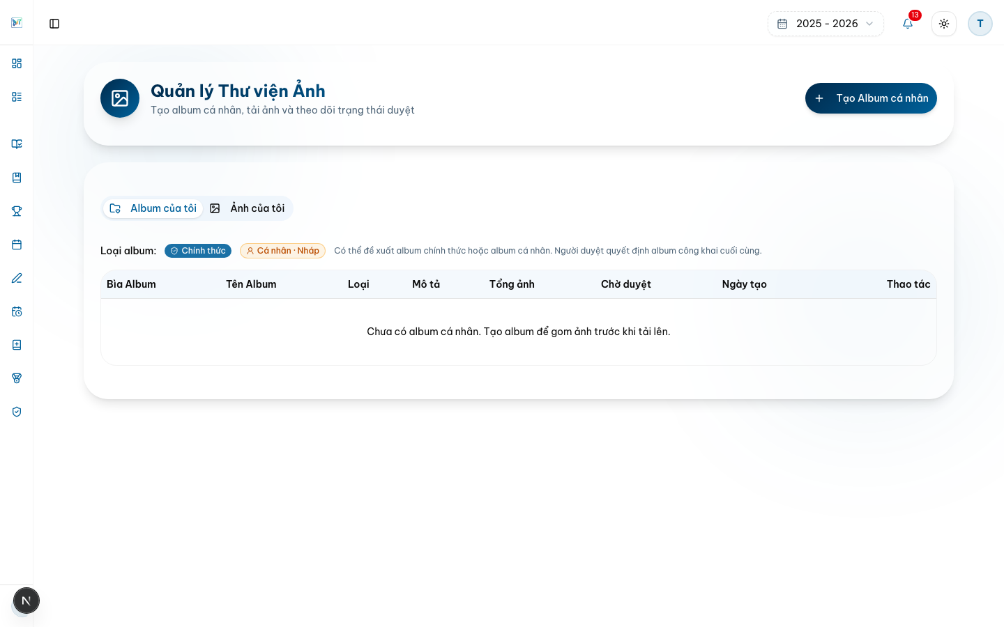Expand the 2025 - 2026 year dropdown

click(826, 24)
